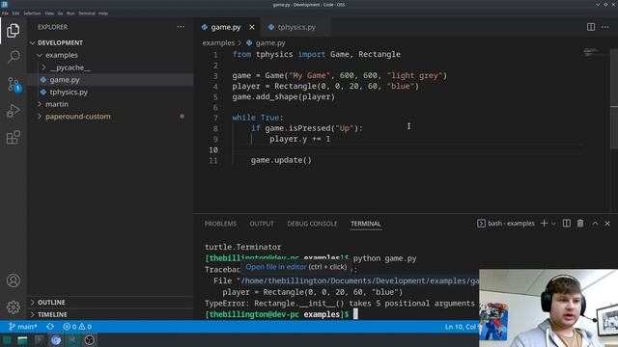Expand the paperound-custom folder
This screenshot has height=347, width=618.
point(77,117)
